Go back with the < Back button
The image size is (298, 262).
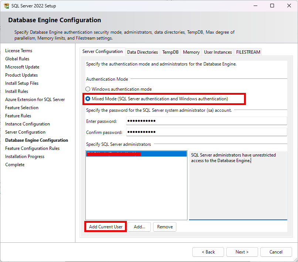coord(208,252)
